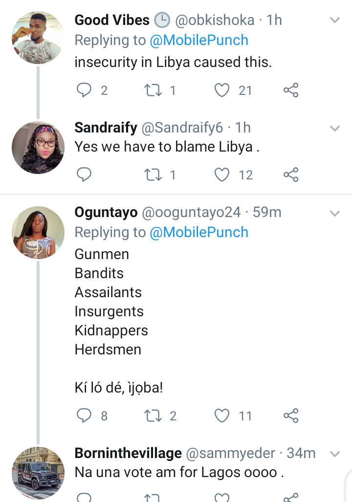Open Oguntayo's profile avatar
Image resolution: width=352 pixels, height=502 pixels.
pyautogui.click(x=38, y=232)
